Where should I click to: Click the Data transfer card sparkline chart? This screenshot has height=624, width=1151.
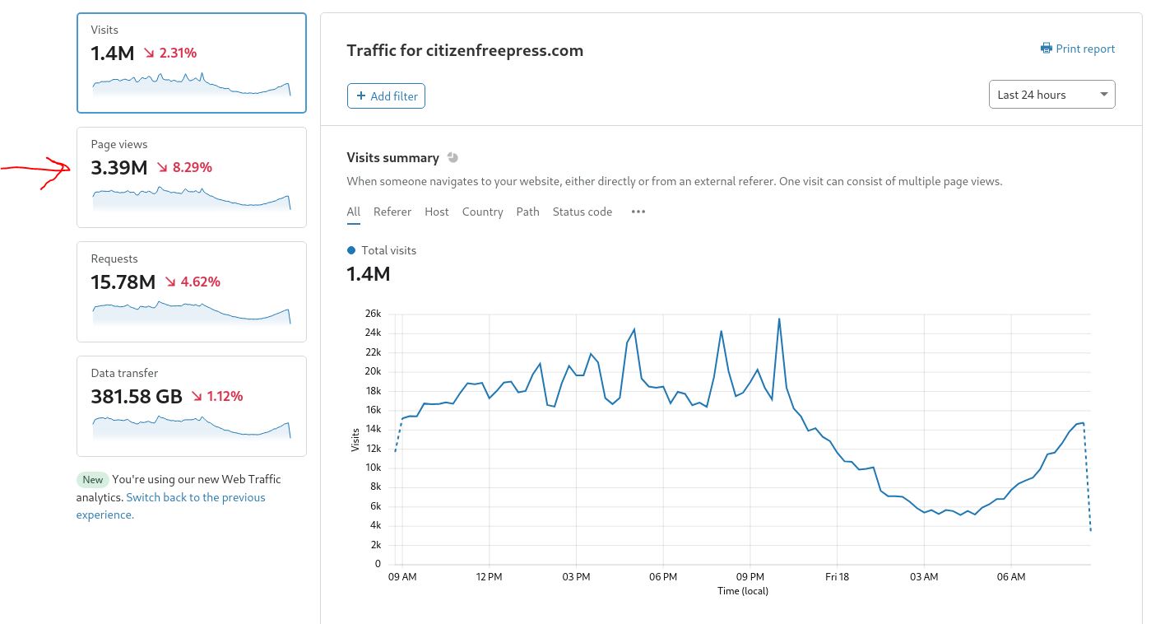(192, 427)
